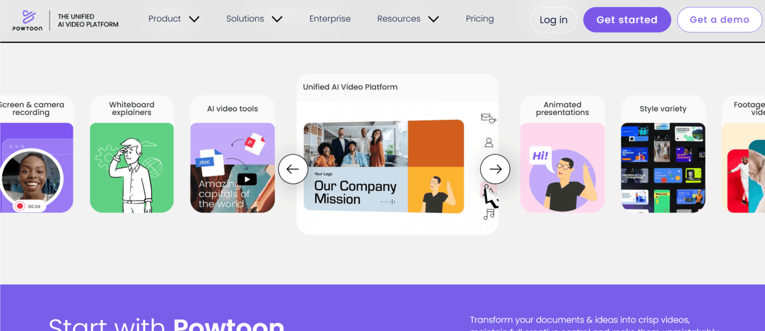Click the Our Company Mission preview
765x331 pixels.
(x=384, y=166)
